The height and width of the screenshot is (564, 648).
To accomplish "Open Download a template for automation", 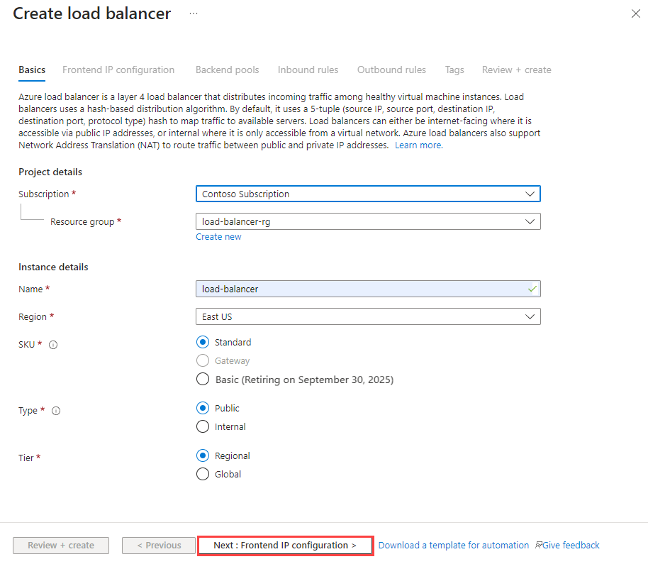I will [453, 545].
